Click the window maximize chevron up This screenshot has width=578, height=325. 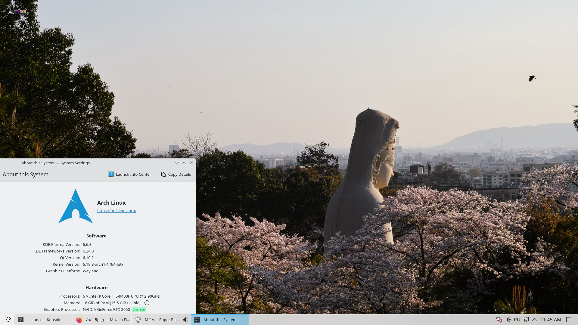point(184,163)
